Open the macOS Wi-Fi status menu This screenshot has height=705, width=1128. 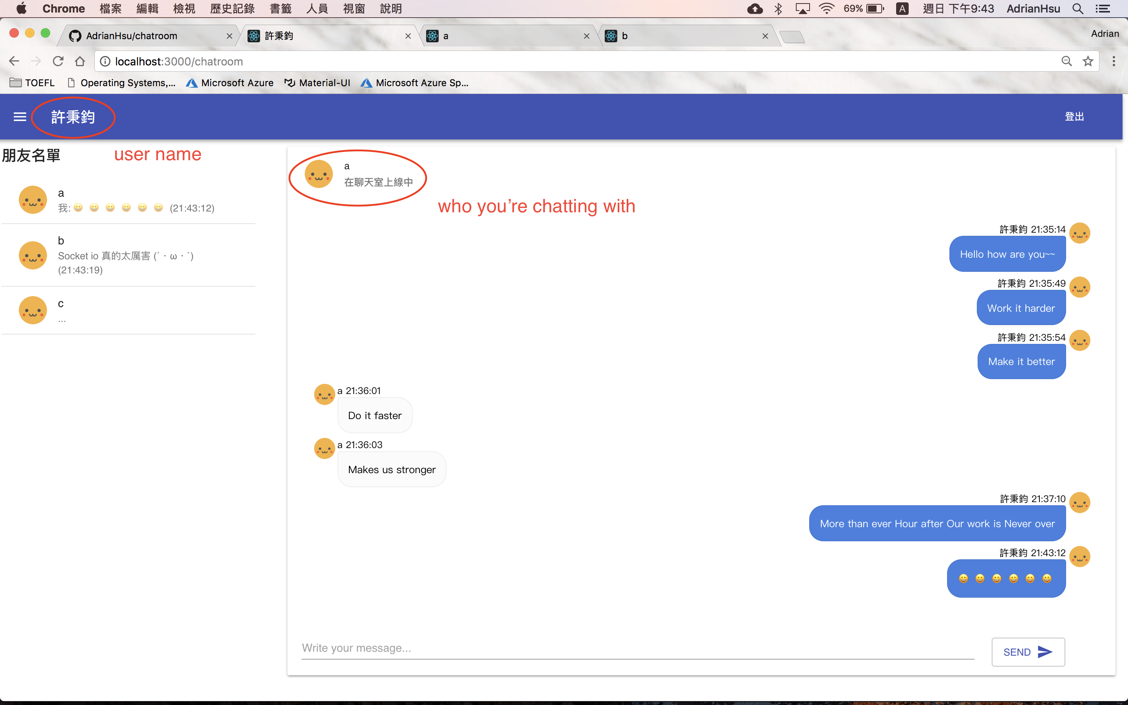point(826,9)
